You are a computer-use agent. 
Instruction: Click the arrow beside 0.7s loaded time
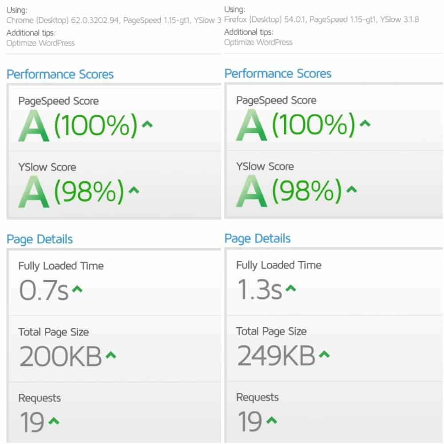(x=77, y=289)
